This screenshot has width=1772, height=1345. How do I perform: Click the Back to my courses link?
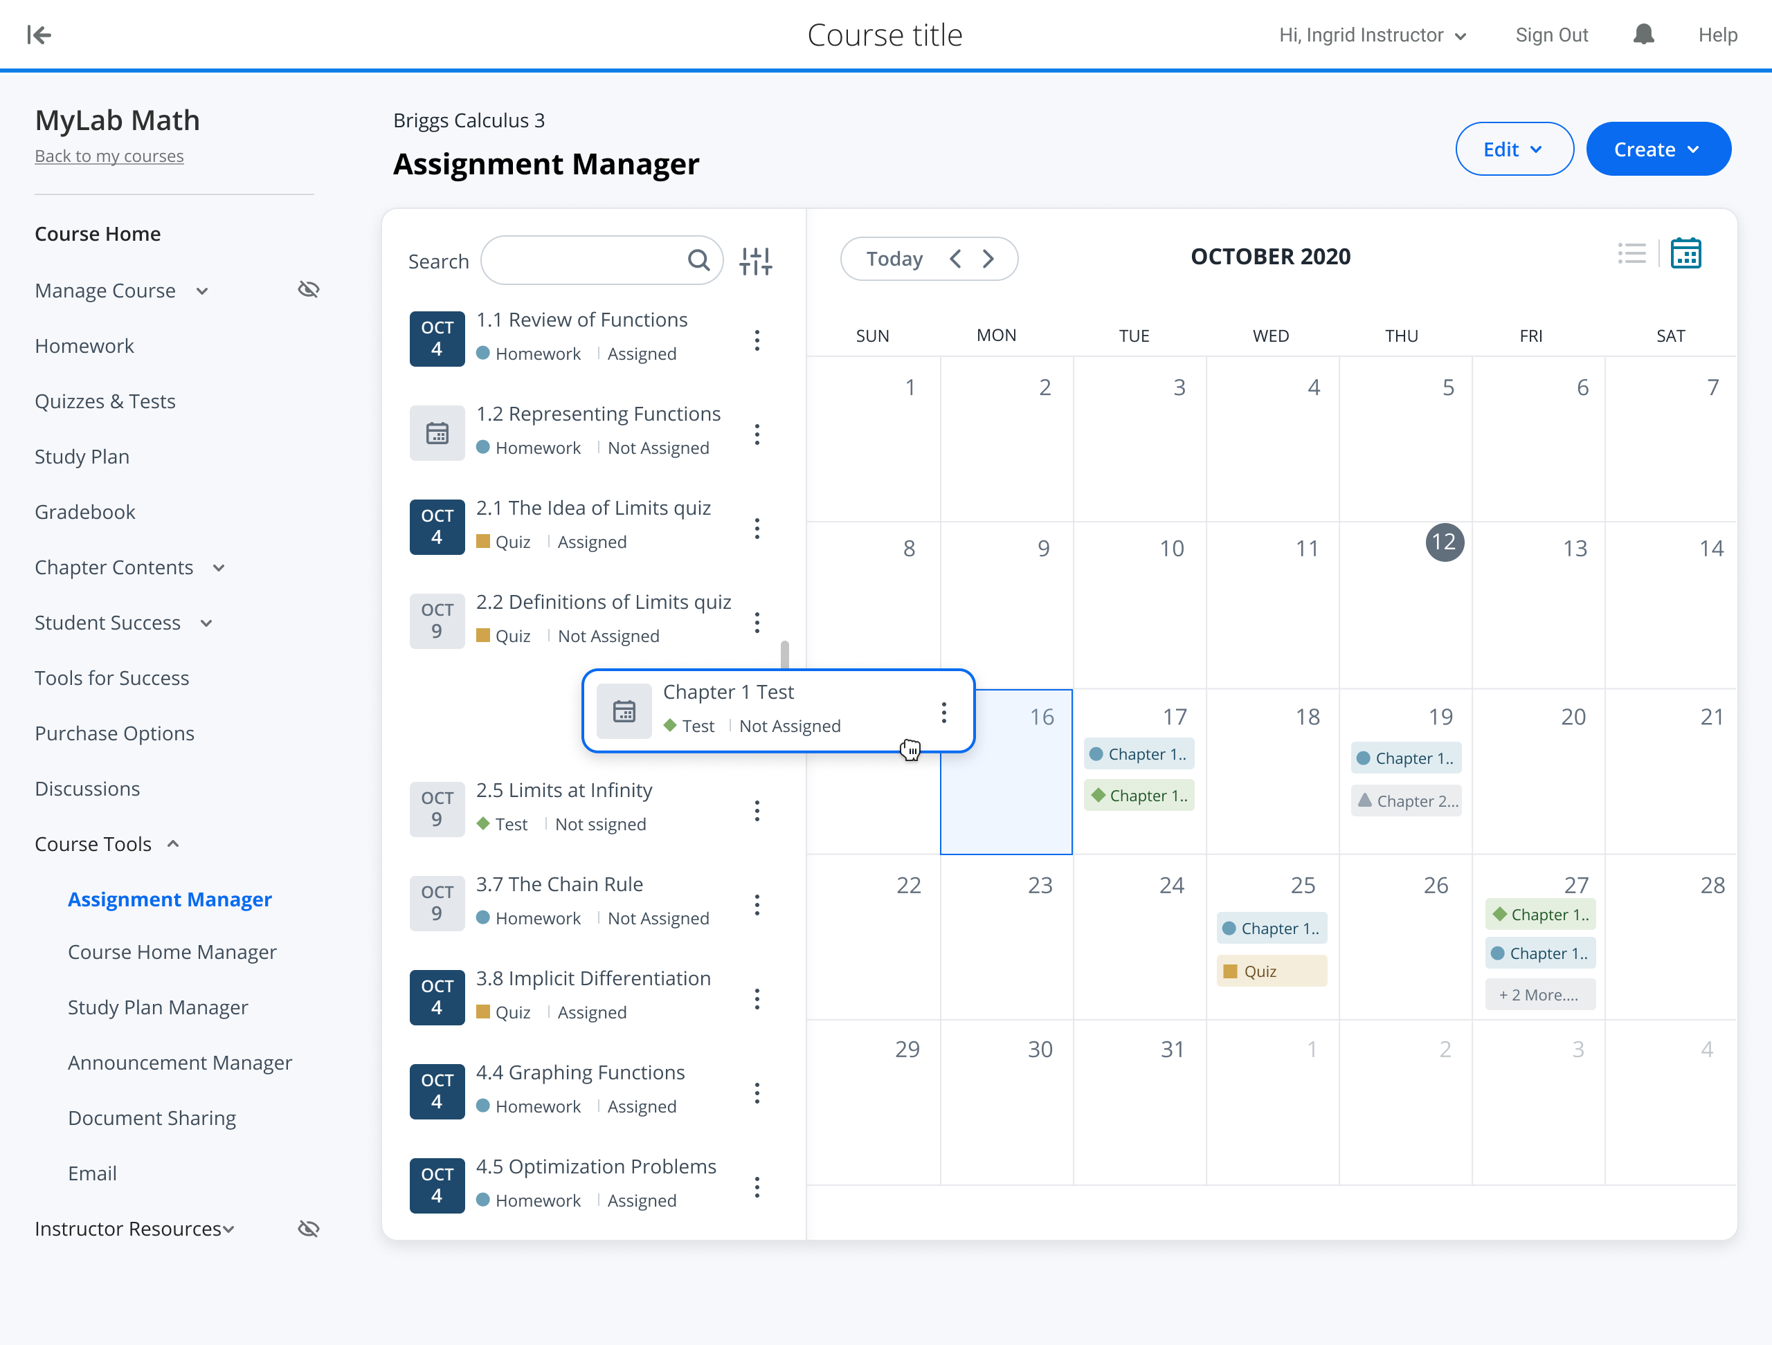coord(109,156)
